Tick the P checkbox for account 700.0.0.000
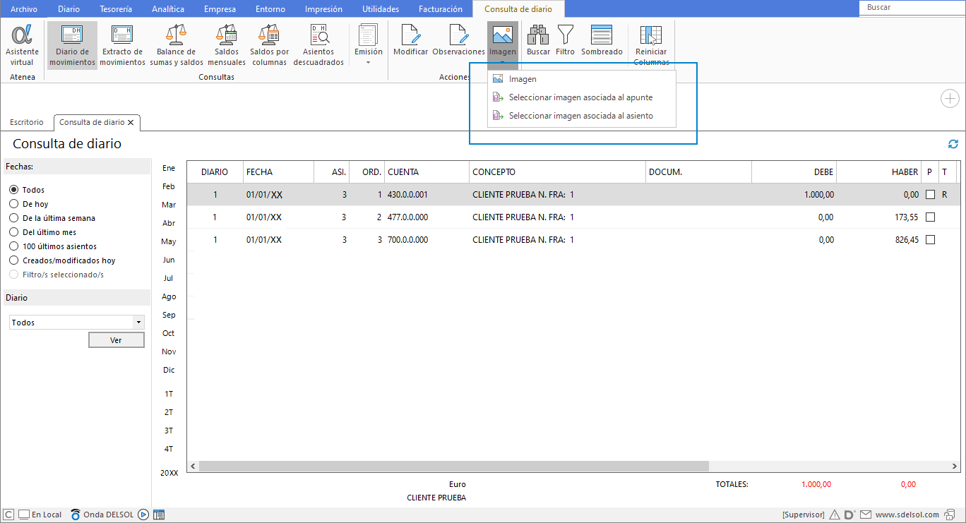 click(930, 240)
